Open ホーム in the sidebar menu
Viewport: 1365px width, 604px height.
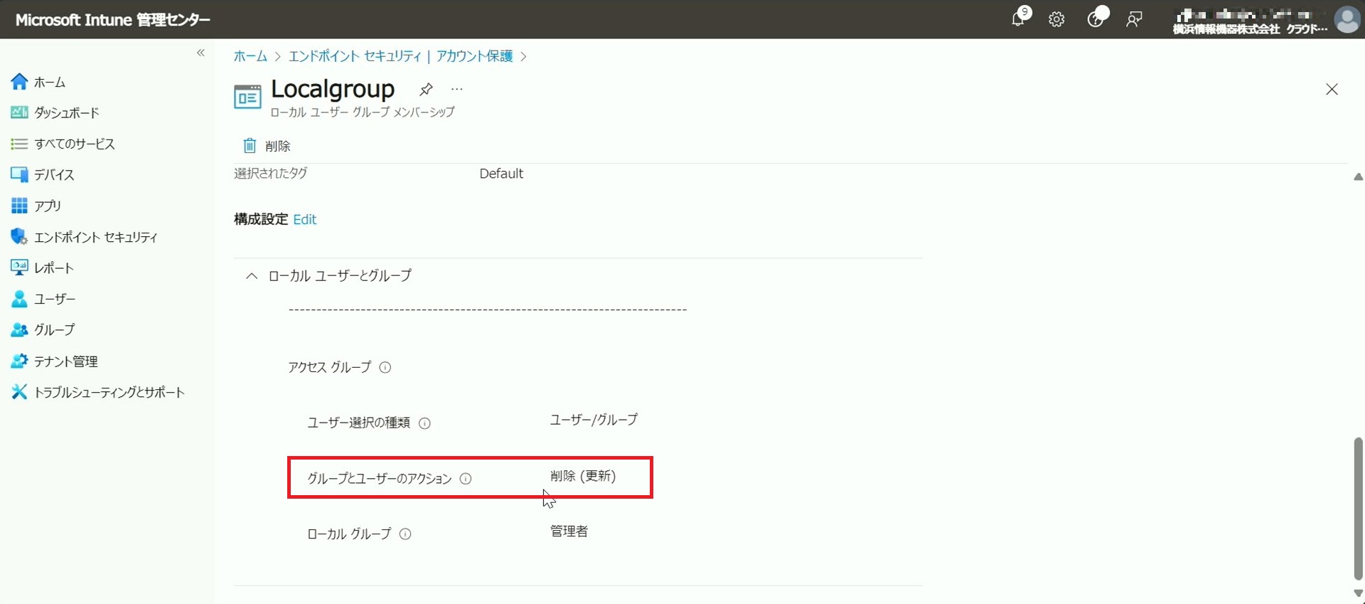(50, 82)
